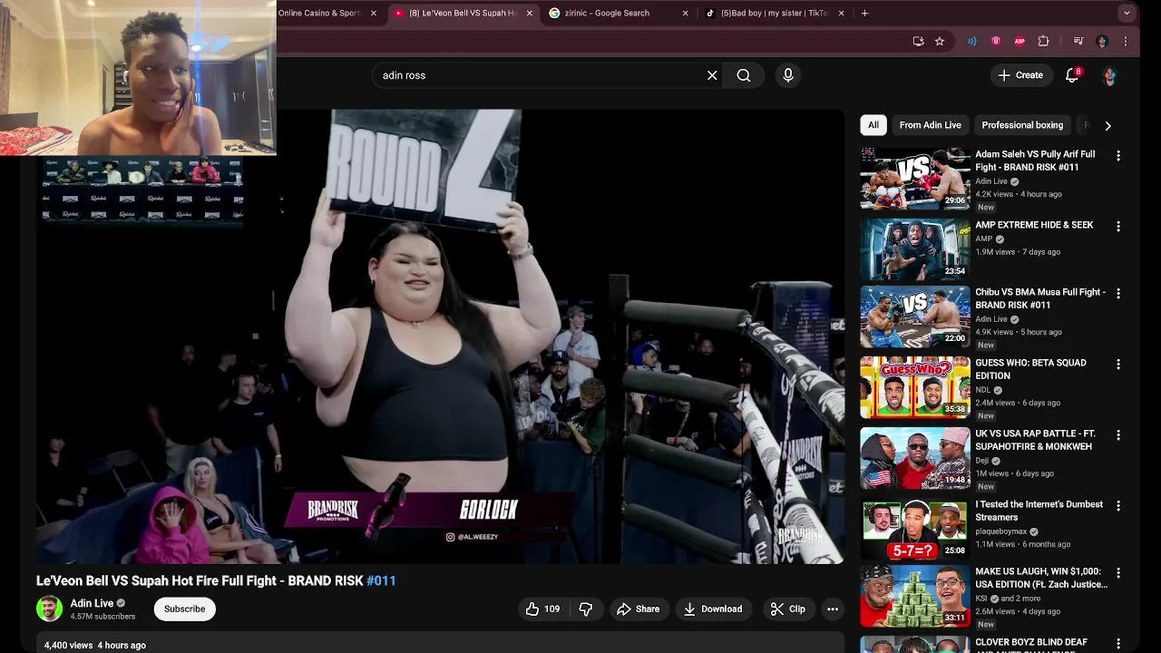The image size is (1161, 653).
Task: Open 'GUESS WHO: BETA SQUAD EDITION' title
Action: [1030, 369]
